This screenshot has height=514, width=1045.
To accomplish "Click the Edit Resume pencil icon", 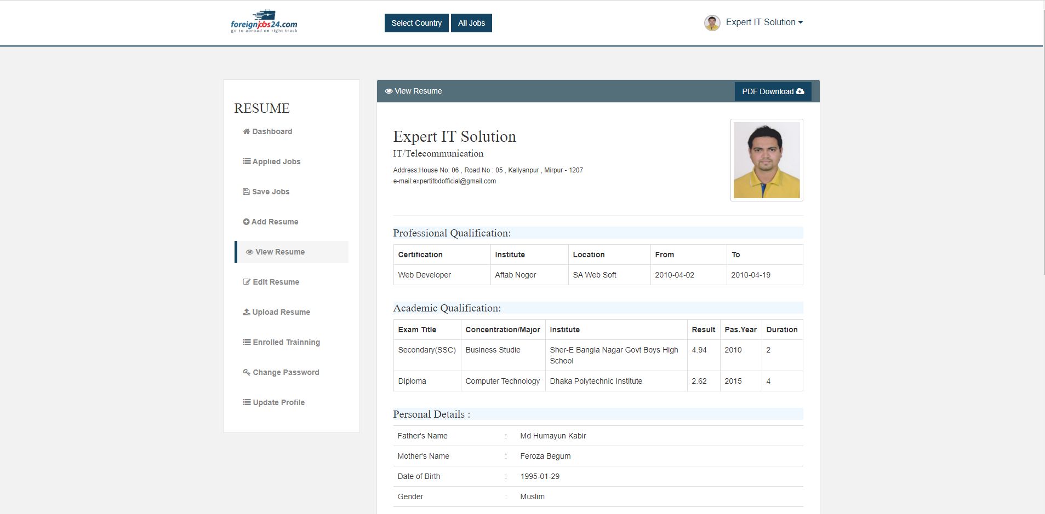I will point(247,282).
